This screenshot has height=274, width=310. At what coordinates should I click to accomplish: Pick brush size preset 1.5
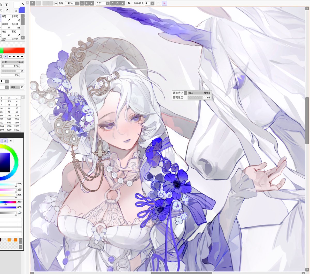pyautogui.click(x=9, y=98)
